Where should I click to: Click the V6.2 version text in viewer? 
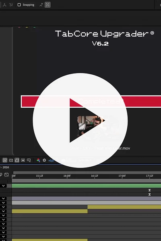pyautogui.click(x=100, y=43)
